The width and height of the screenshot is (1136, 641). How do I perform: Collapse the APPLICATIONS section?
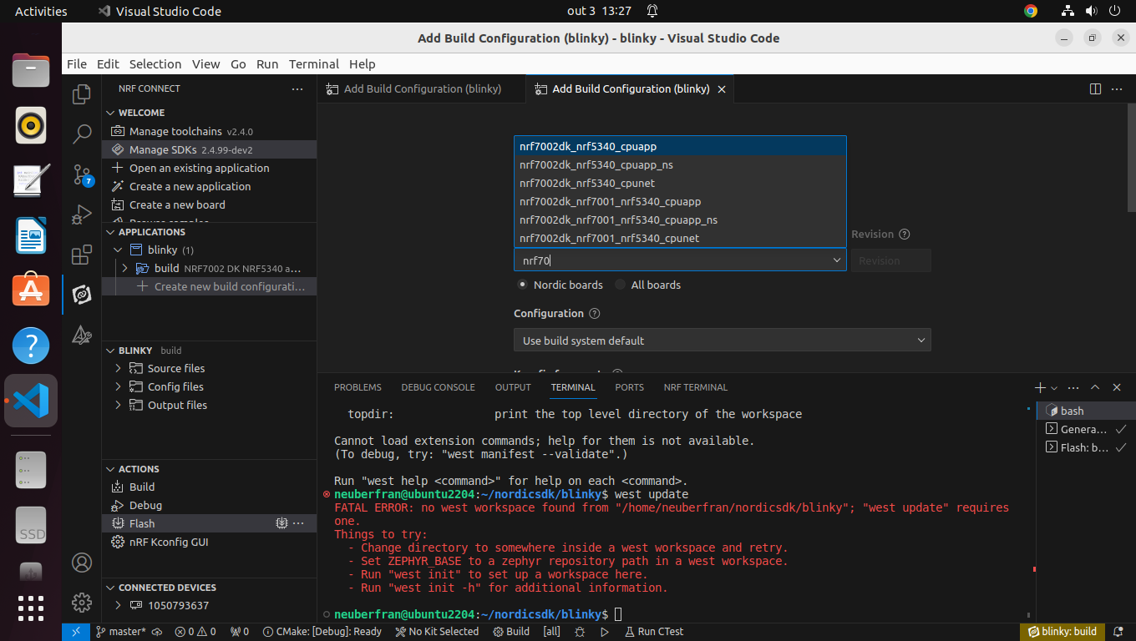(x=109, y=232)
